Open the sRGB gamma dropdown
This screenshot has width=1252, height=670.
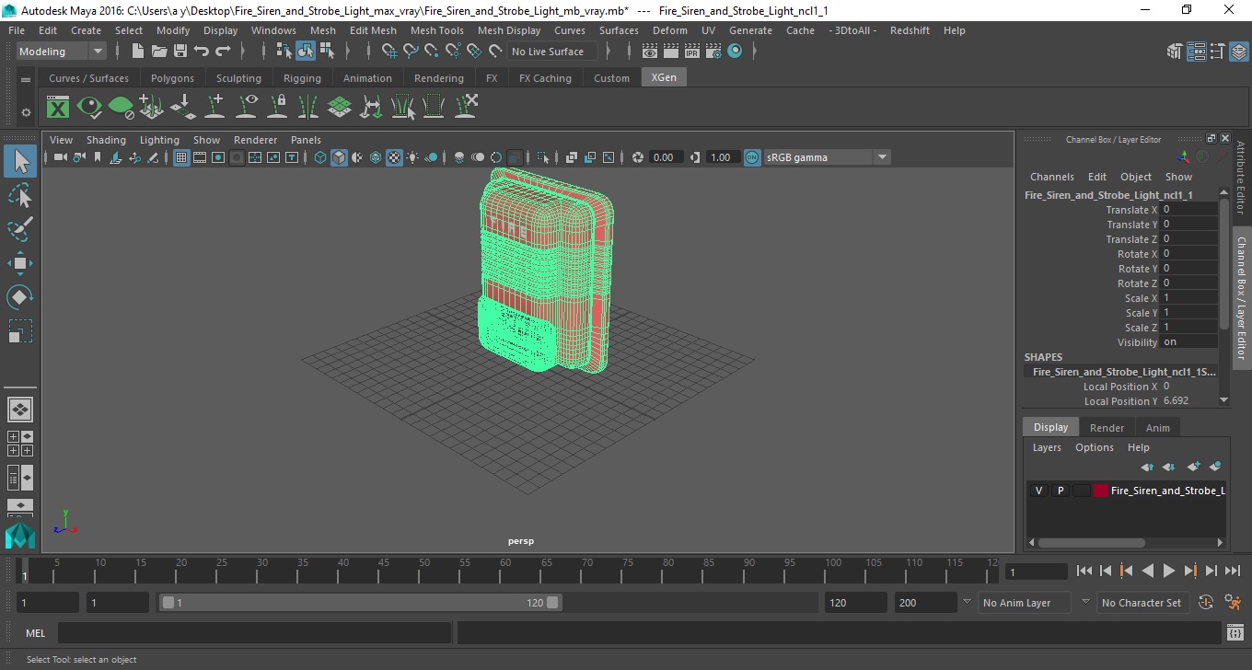[x=827, y=157]
